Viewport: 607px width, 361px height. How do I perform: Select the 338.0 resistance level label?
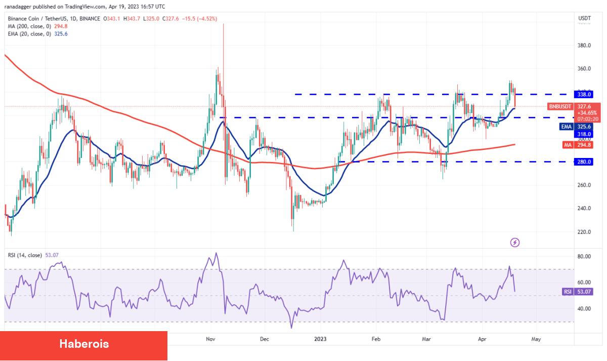pyautogui.click(x=584, y=94)
